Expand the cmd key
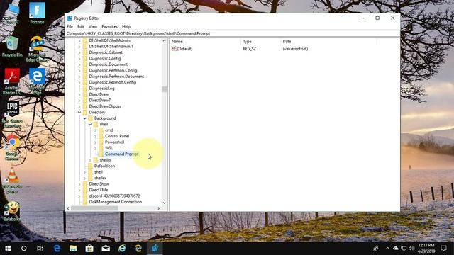The image size is (454, 255). pos(96,130)
